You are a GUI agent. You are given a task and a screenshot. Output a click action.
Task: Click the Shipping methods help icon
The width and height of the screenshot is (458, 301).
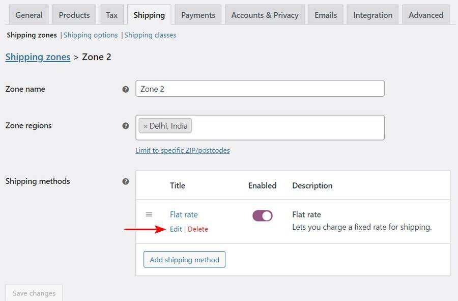tap(126, 181)
